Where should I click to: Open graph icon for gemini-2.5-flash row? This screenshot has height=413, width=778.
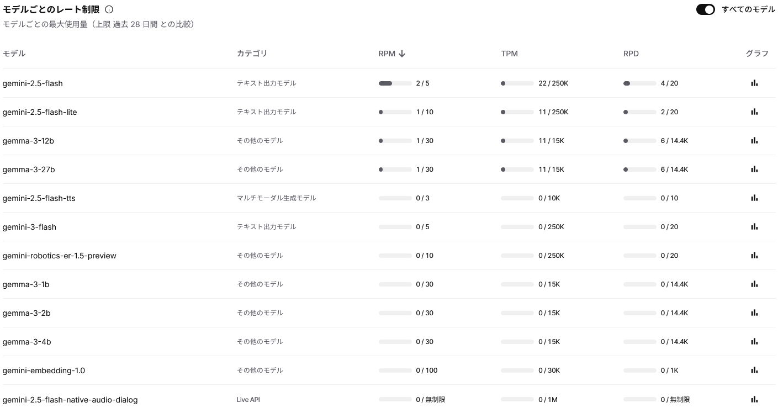pyautogui.click(x=754, y=83)
